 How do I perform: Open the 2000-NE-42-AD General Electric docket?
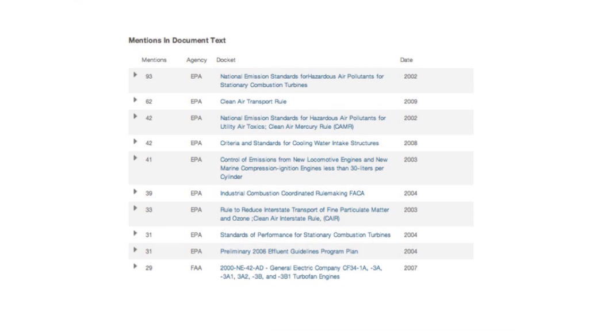pos(301,272)
